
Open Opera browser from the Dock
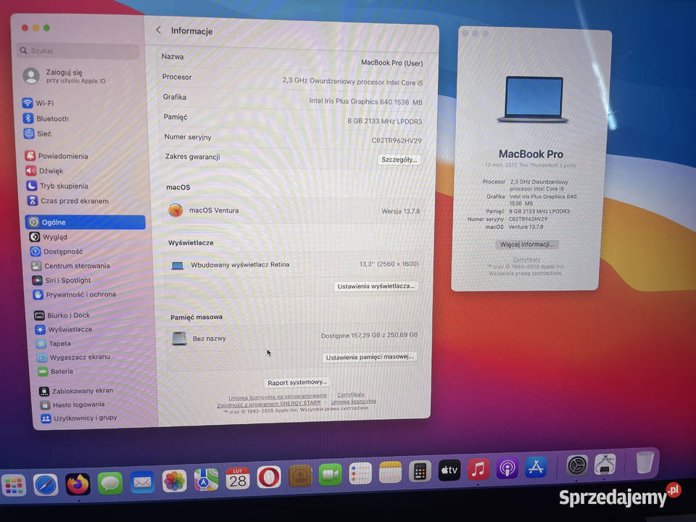(x=270, y=479)
